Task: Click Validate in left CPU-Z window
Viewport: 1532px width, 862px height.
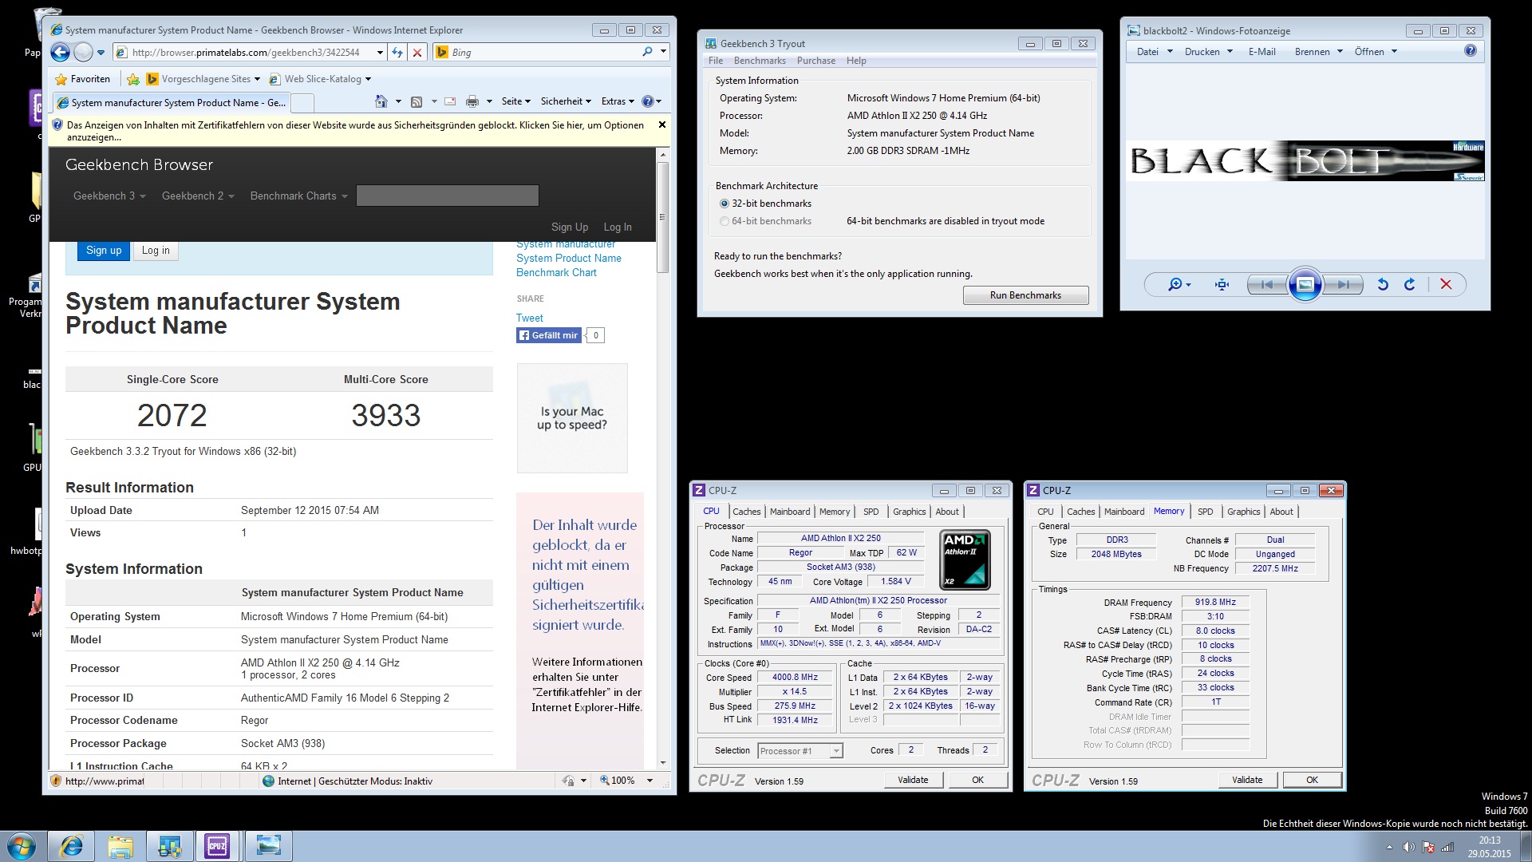Action: pyautogui.click(x=913, y=780)
